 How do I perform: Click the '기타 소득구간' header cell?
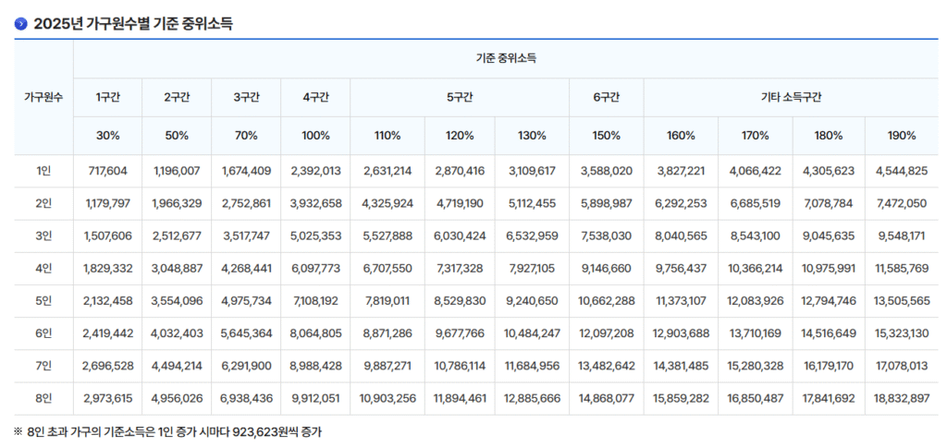(791, 97)
